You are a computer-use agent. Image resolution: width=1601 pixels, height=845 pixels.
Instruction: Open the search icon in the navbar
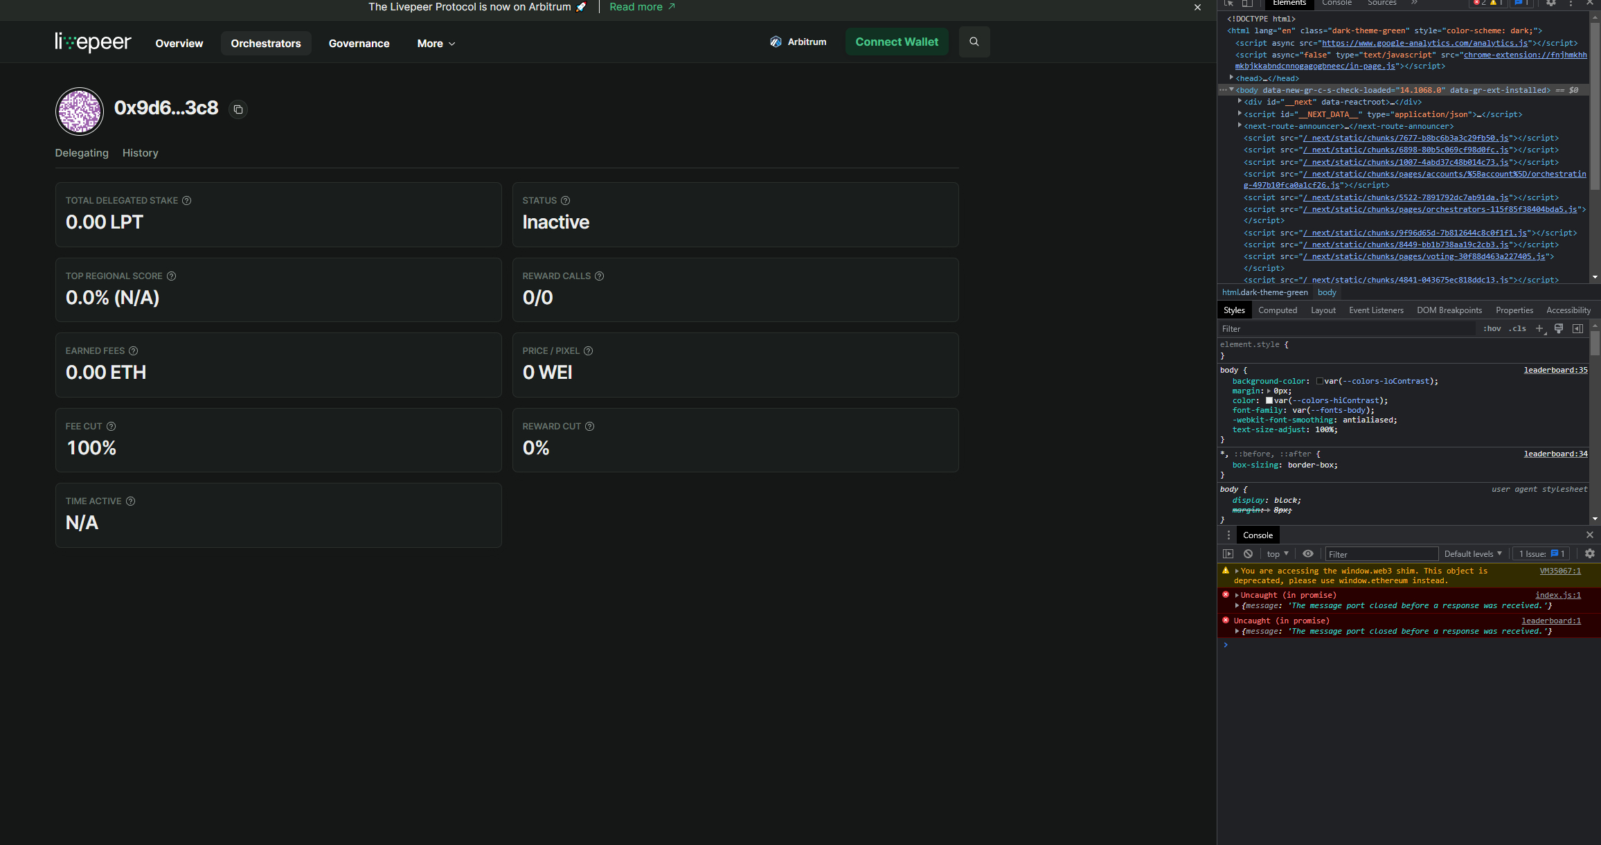[974, 42]
